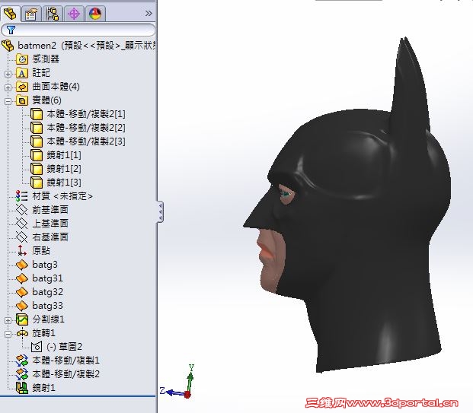
Task: Click the 實體(6) folder icon
Action: pos(22,100)
